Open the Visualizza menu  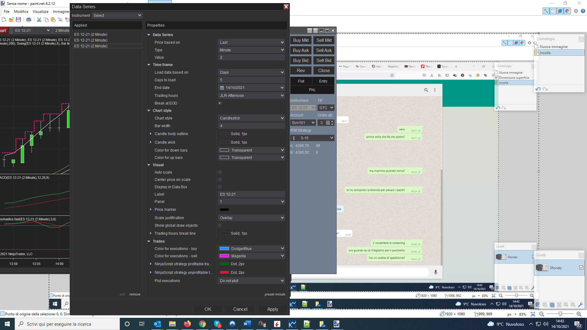[40, 12]
